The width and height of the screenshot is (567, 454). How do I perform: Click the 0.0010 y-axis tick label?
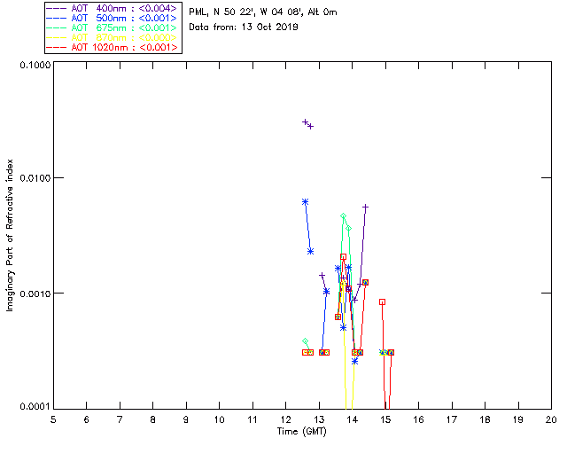point(35,294)
